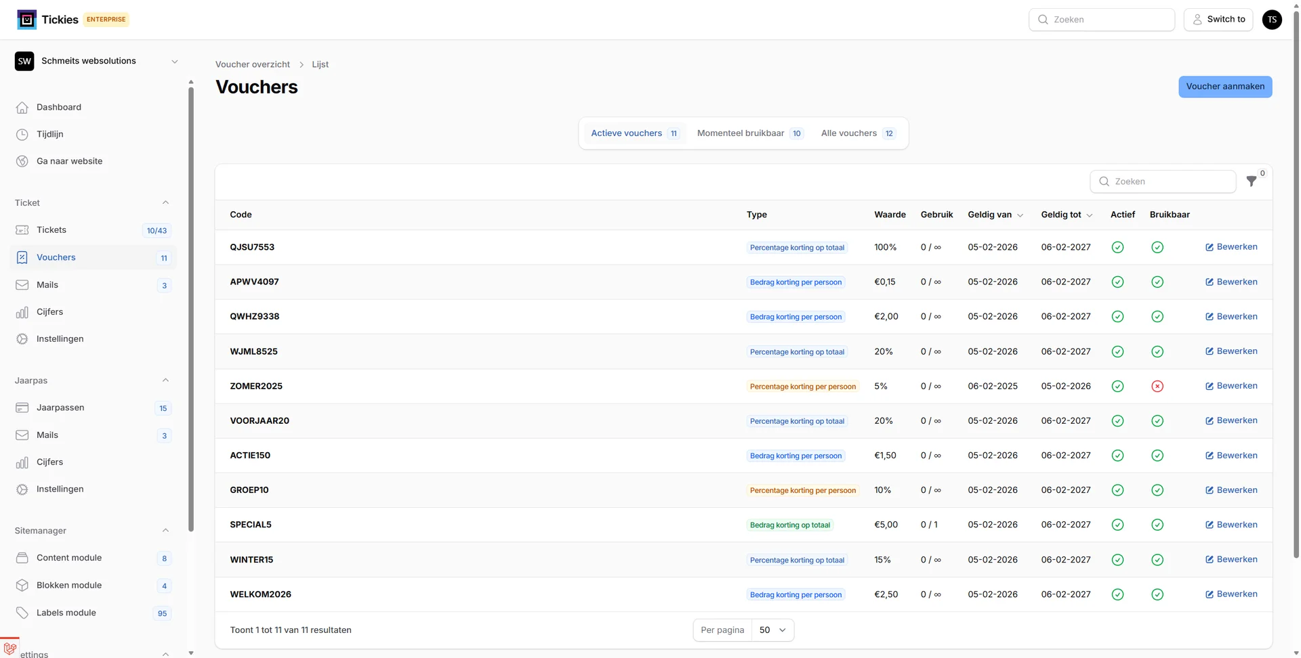Open Labels module tag icon

tap(22, 613)
